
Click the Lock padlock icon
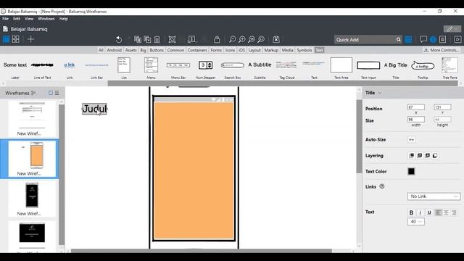tap(217, 39)
